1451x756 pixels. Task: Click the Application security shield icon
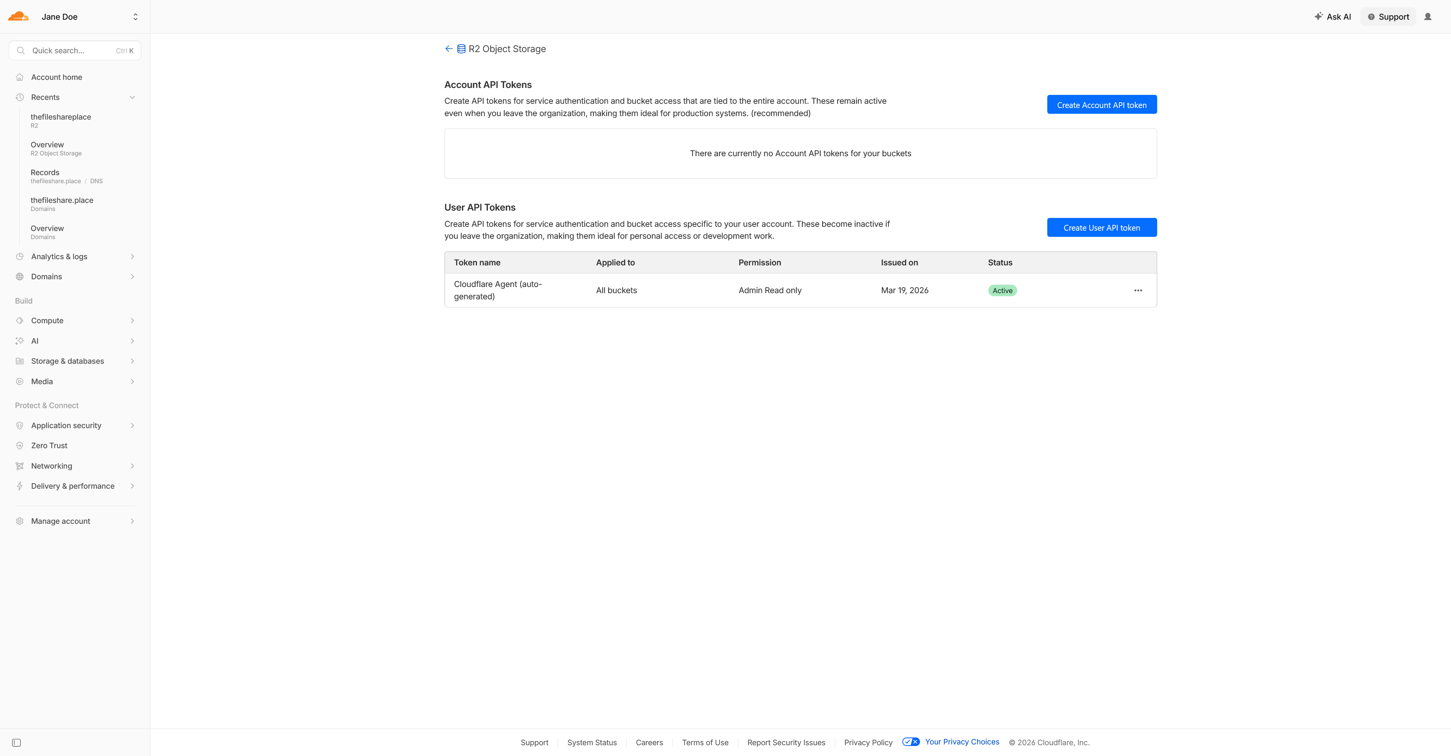[20, 425]
